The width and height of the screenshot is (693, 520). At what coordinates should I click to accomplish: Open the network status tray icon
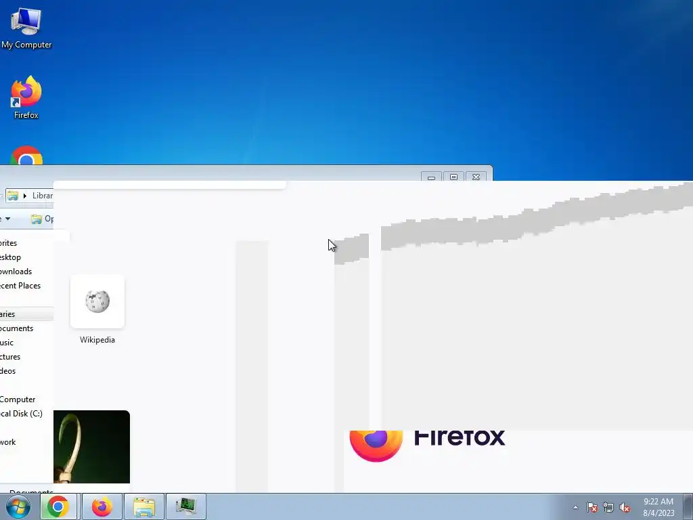coord(608,507)
